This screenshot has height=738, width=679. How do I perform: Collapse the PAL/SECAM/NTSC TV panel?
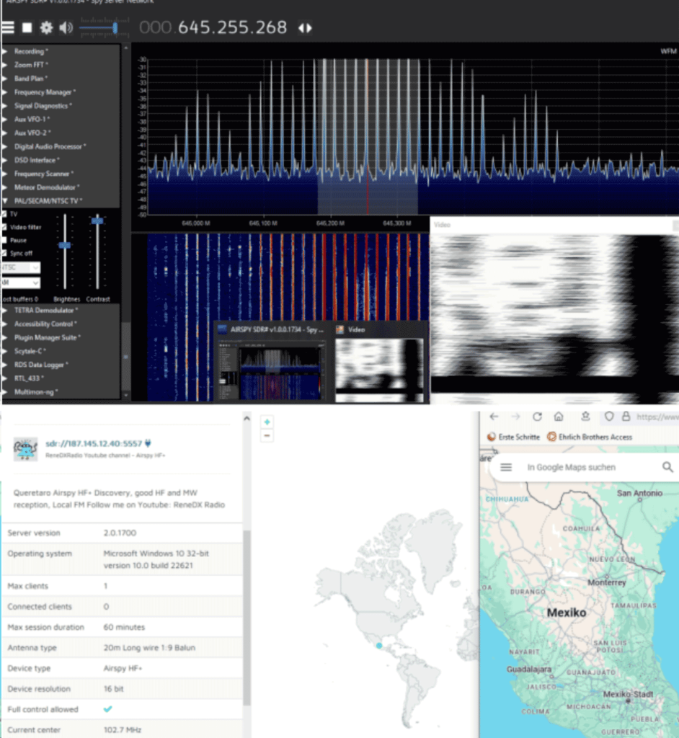click(x=47, y=201)
